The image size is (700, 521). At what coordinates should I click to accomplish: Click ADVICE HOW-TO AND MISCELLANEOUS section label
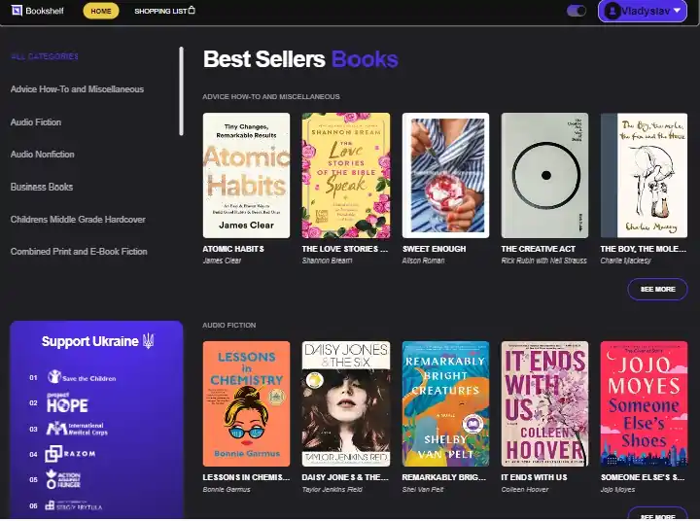[271, 97]
